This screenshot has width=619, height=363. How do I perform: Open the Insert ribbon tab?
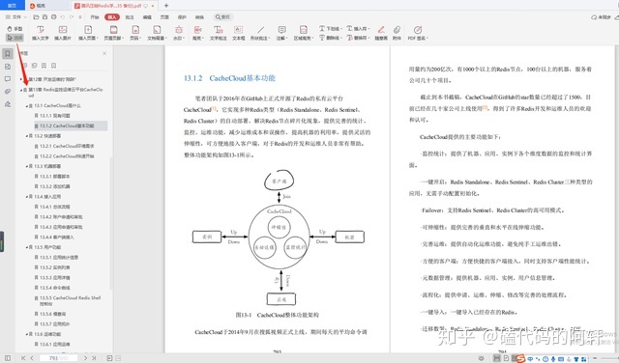click(112, 17)
